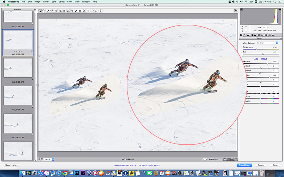
Task: Switch to the Basic panel tab icon
Action: [x=241, y=35]
